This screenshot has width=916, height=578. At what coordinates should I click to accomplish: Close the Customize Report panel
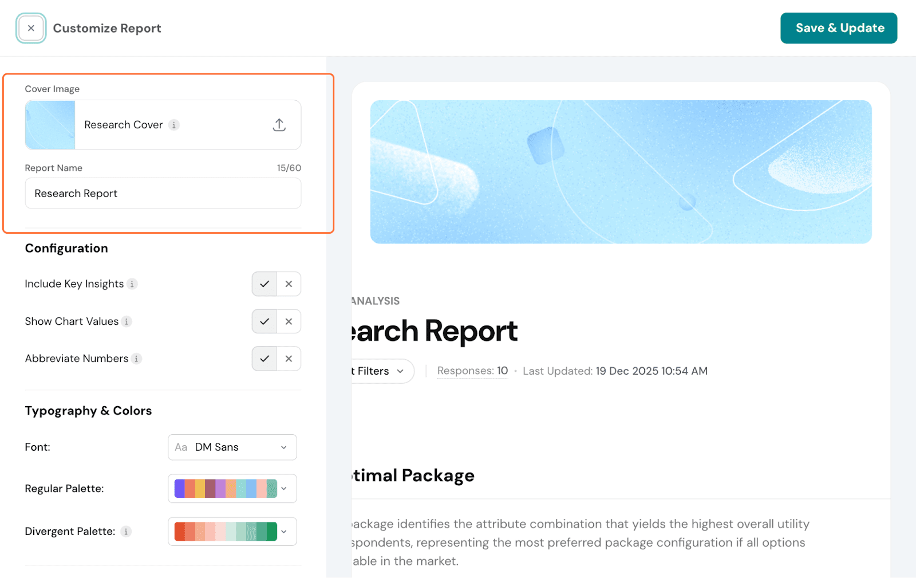pos(31,28)
